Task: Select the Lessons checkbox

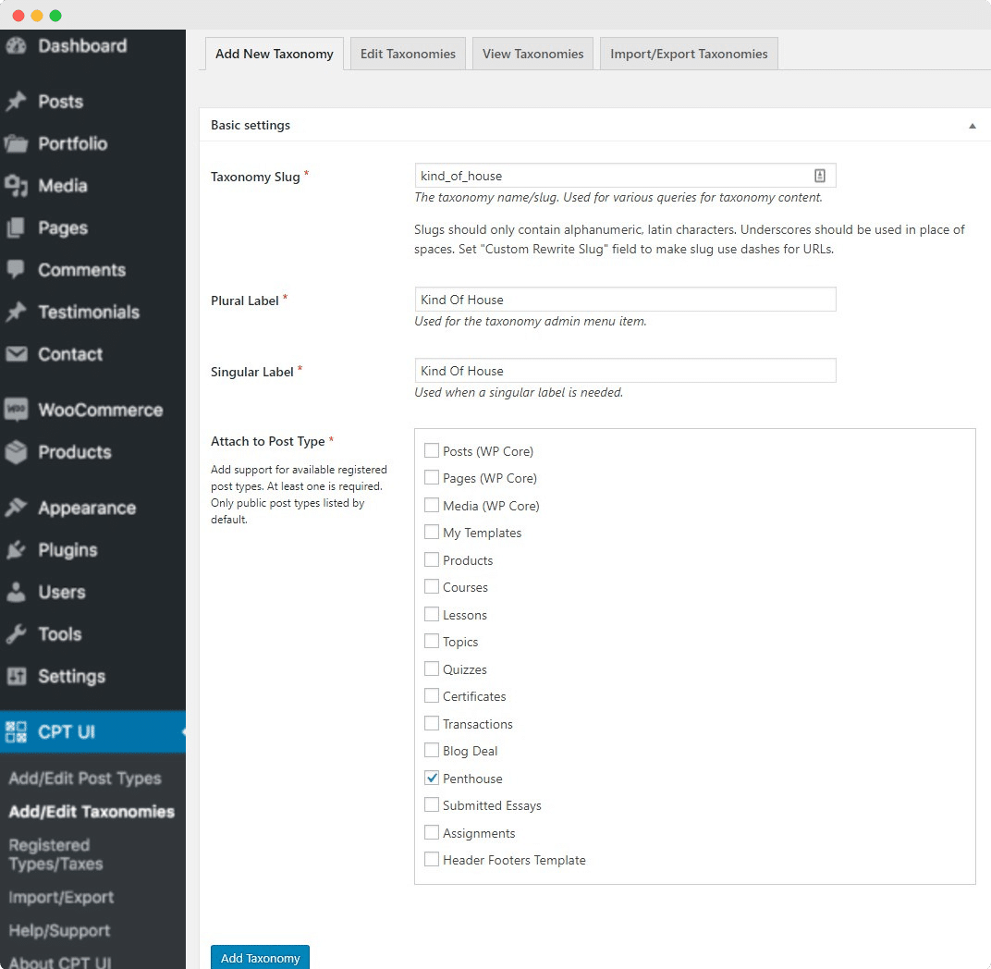Action: [x=432, y=614]
